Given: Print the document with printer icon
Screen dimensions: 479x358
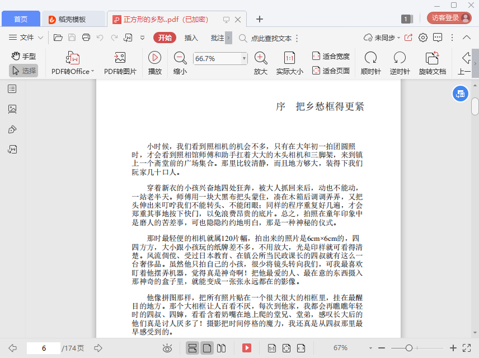Looking at the screenshot, I should pyautogui.click(x=86, y=38).
